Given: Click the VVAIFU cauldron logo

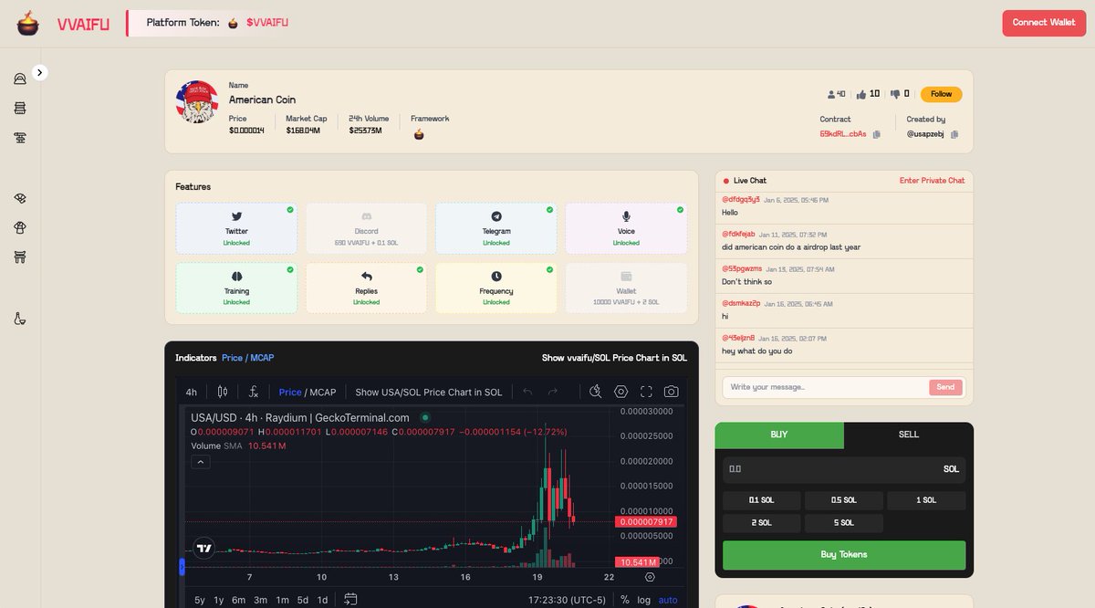Looking at the screenshot, I should tap(28, 23).
